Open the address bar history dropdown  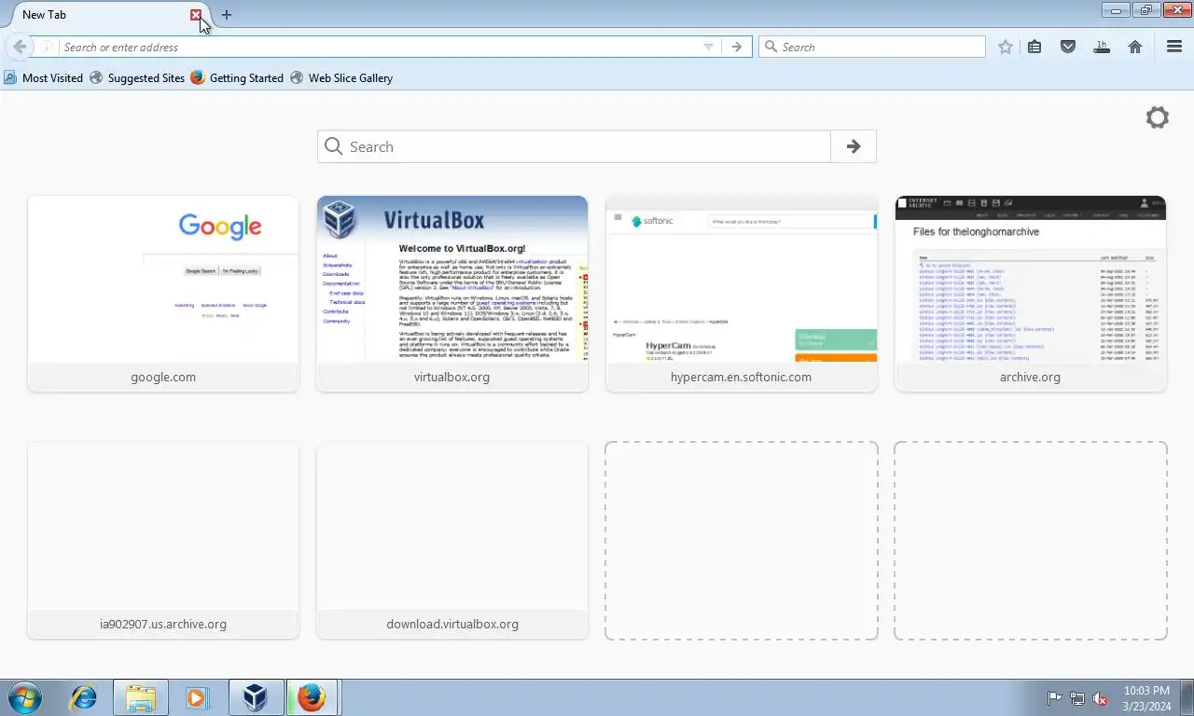click(x=708, y=47)
